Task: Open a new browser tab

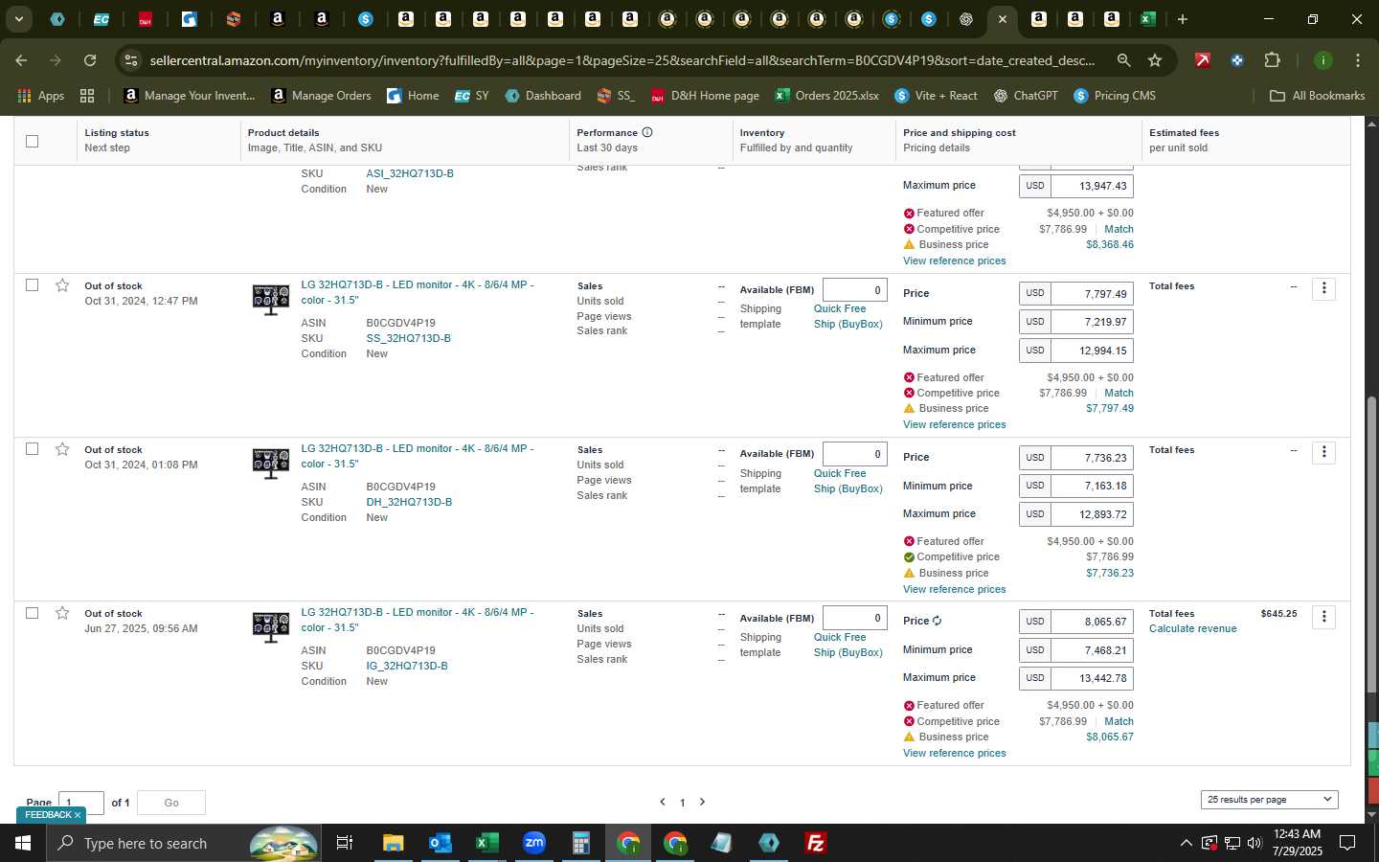Action: [1183, 19]
